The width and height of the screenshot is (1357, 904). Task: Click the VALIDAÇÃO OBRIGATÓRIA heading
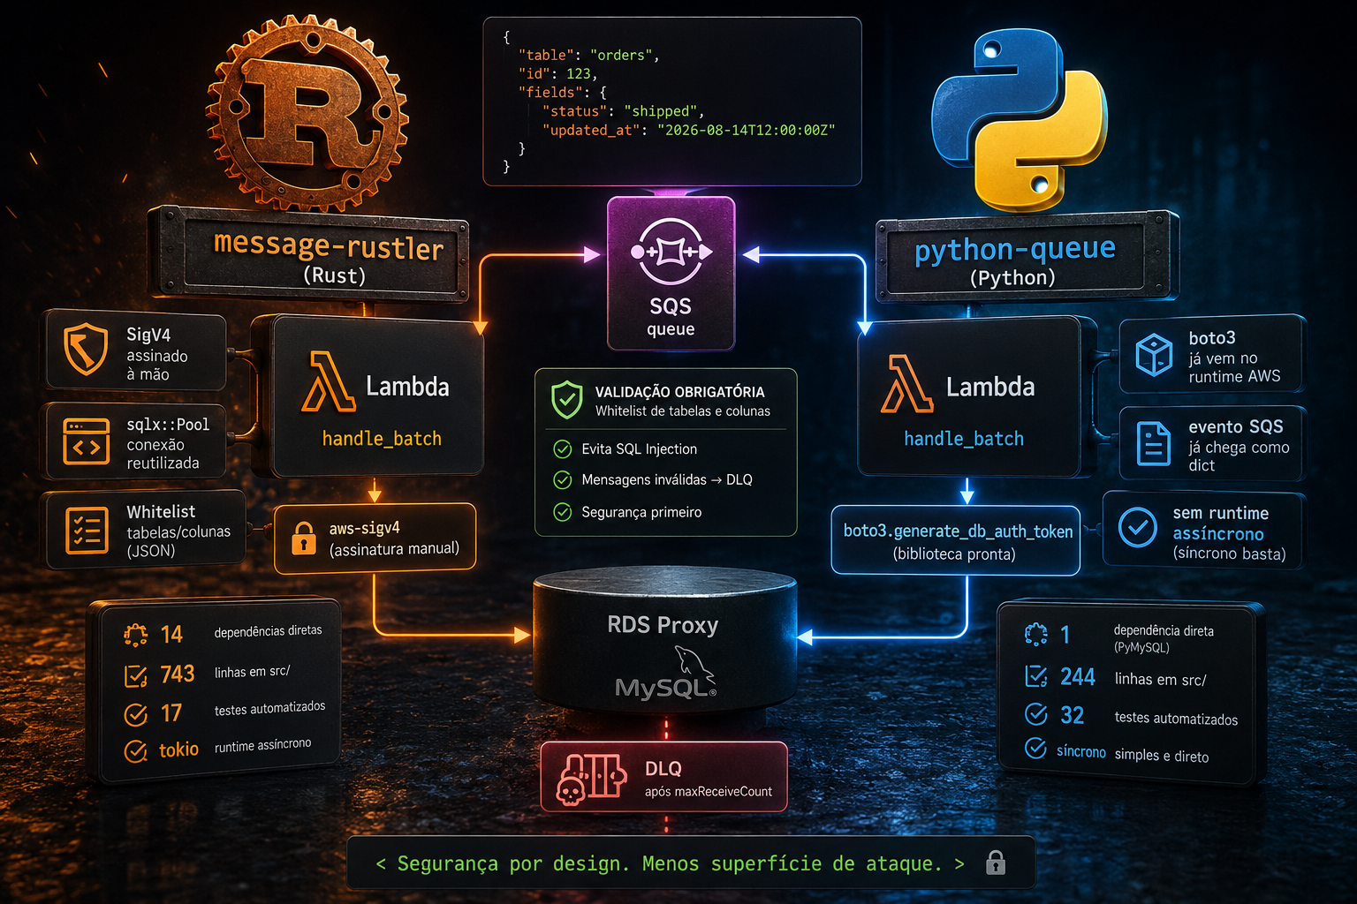pos(680,392)
